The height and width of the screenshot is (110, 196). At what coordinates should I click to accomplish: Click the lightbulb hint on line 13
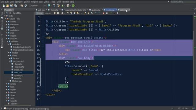tap(39, 42)
